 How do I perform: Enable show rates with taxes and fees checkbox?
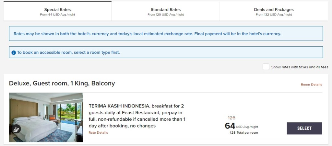[x=266, y=67]
